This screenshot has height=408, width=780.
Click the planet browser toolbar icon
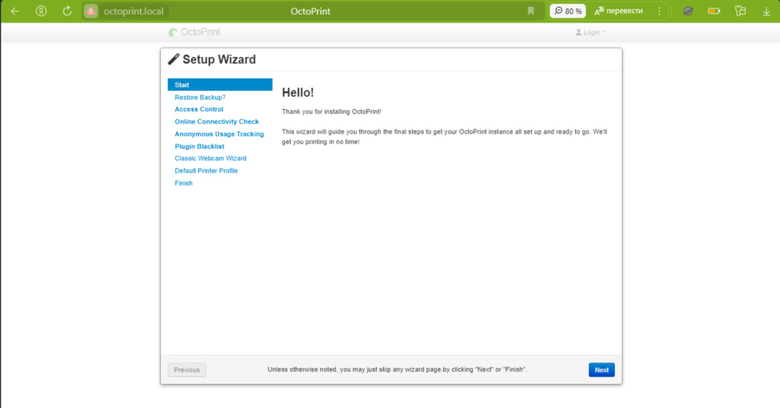(x=688, y=11)
